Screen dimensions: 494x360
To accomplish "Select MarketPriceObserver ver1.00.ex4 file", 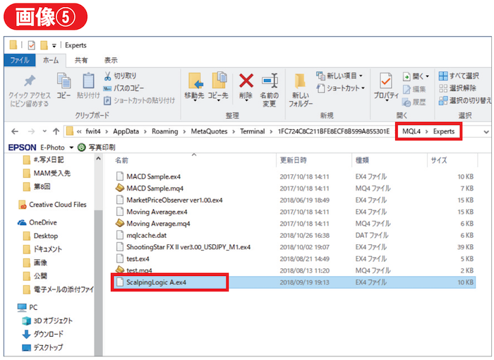I will coord(294,200).
